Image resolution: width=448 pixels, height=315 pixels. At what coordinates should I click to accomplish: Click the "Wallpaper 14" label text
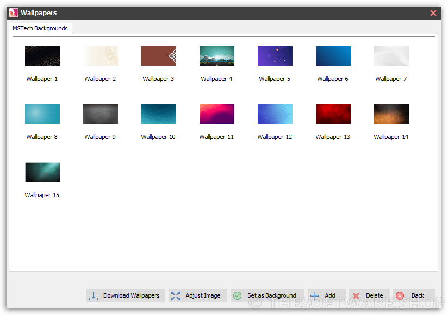[391, 137]
